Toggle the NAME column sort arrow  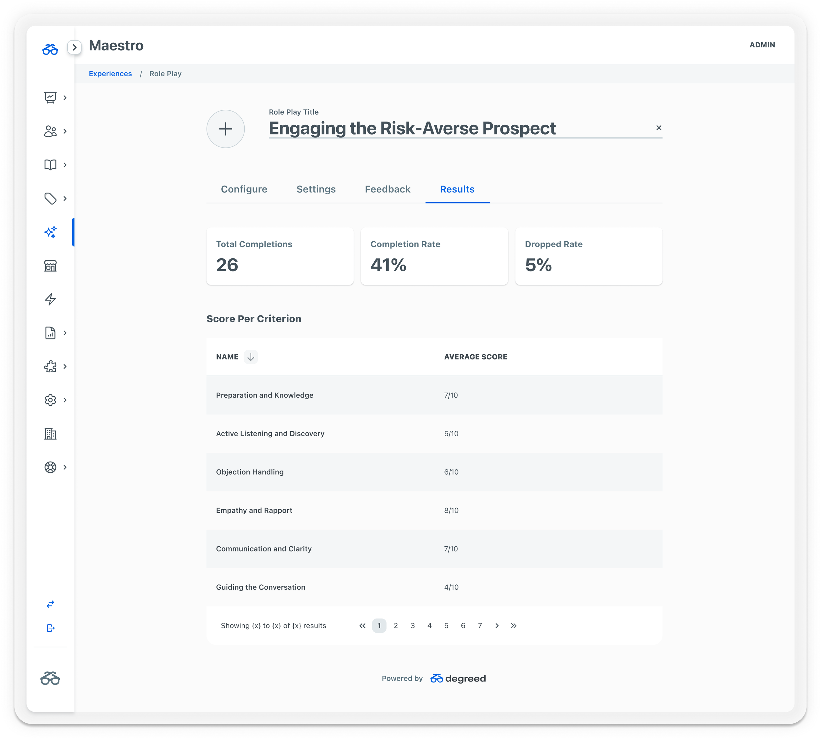(251, 357)
